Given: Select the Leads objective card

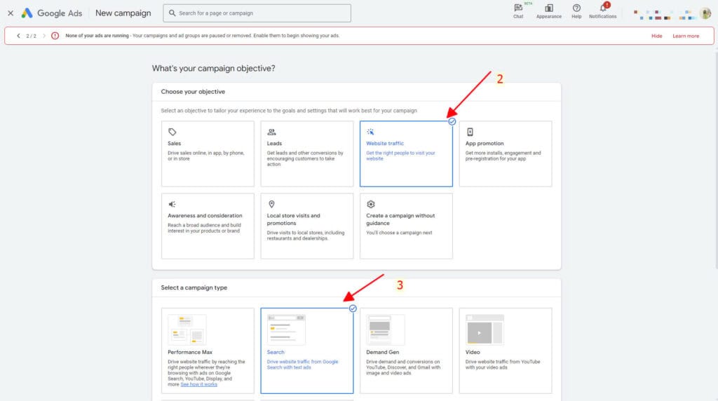Looking at the screenshot, I should [x=307, y=154].
